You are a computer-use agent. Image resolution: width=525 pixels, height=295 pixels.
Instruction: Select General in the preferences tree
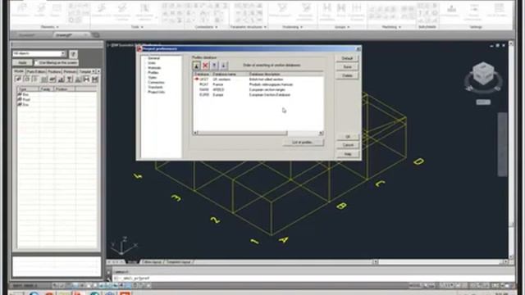click(154, 58)
